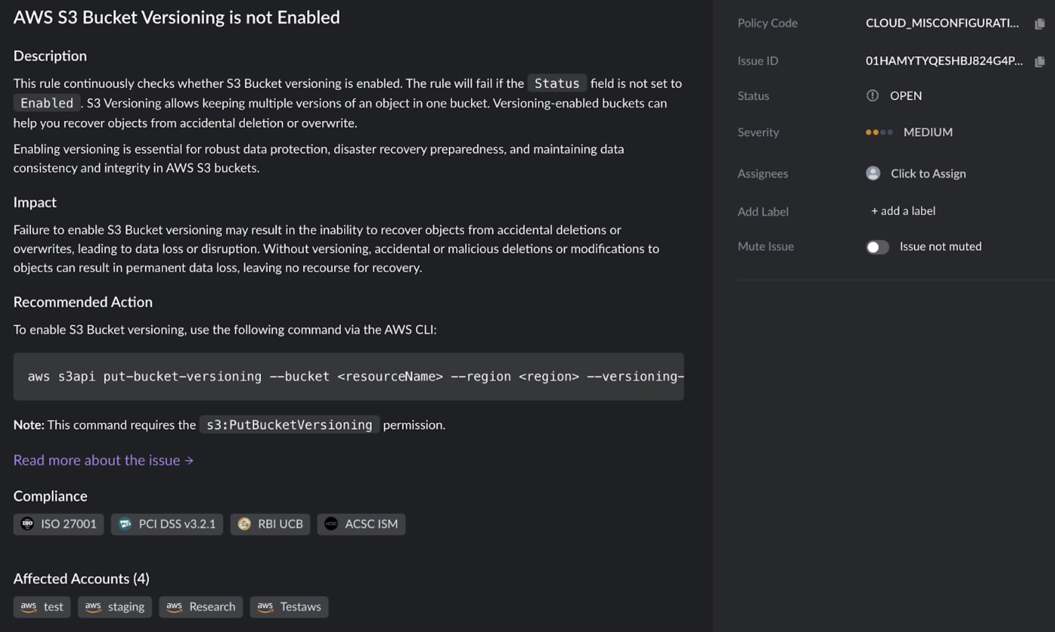Select the staging AWS account chip
1055x632 pixels.
[x=114, y=607]
